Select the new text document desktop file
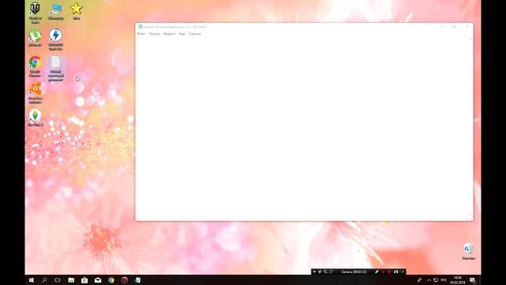Screen dimensions: 506x285 pyautogui.click(x=55, y=69)
